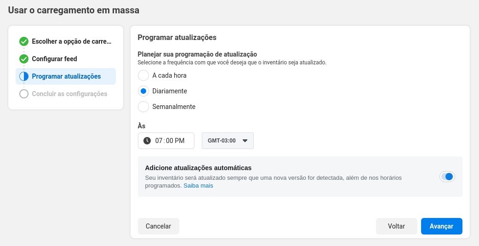Screen dimensions: 479x246
Task: Click the Cancelar button
Action: [158, 226]
